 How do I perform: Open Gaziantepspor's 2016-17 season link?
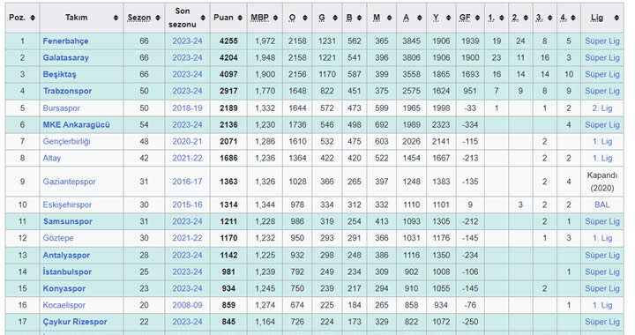click(x=187, y=182)
